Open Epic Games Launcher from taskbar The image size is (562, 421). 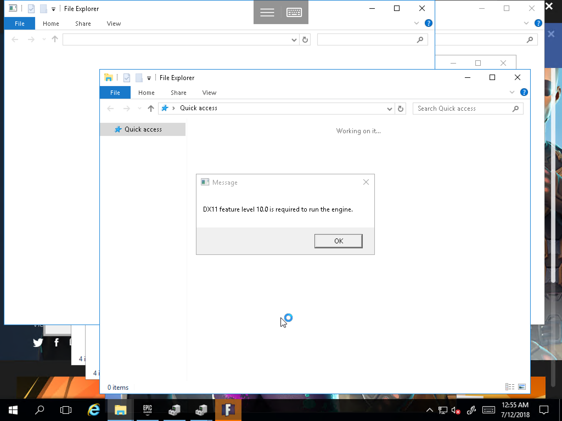pyautogui.click(x=147, y=410)
